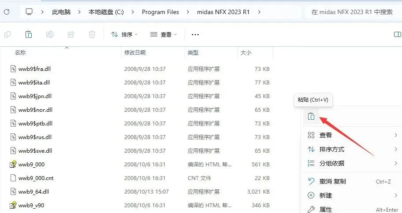Sort by 修改日期 column header
Viewport: 402px width, 213px height.
pyautogui.click(x=135, y=52)
